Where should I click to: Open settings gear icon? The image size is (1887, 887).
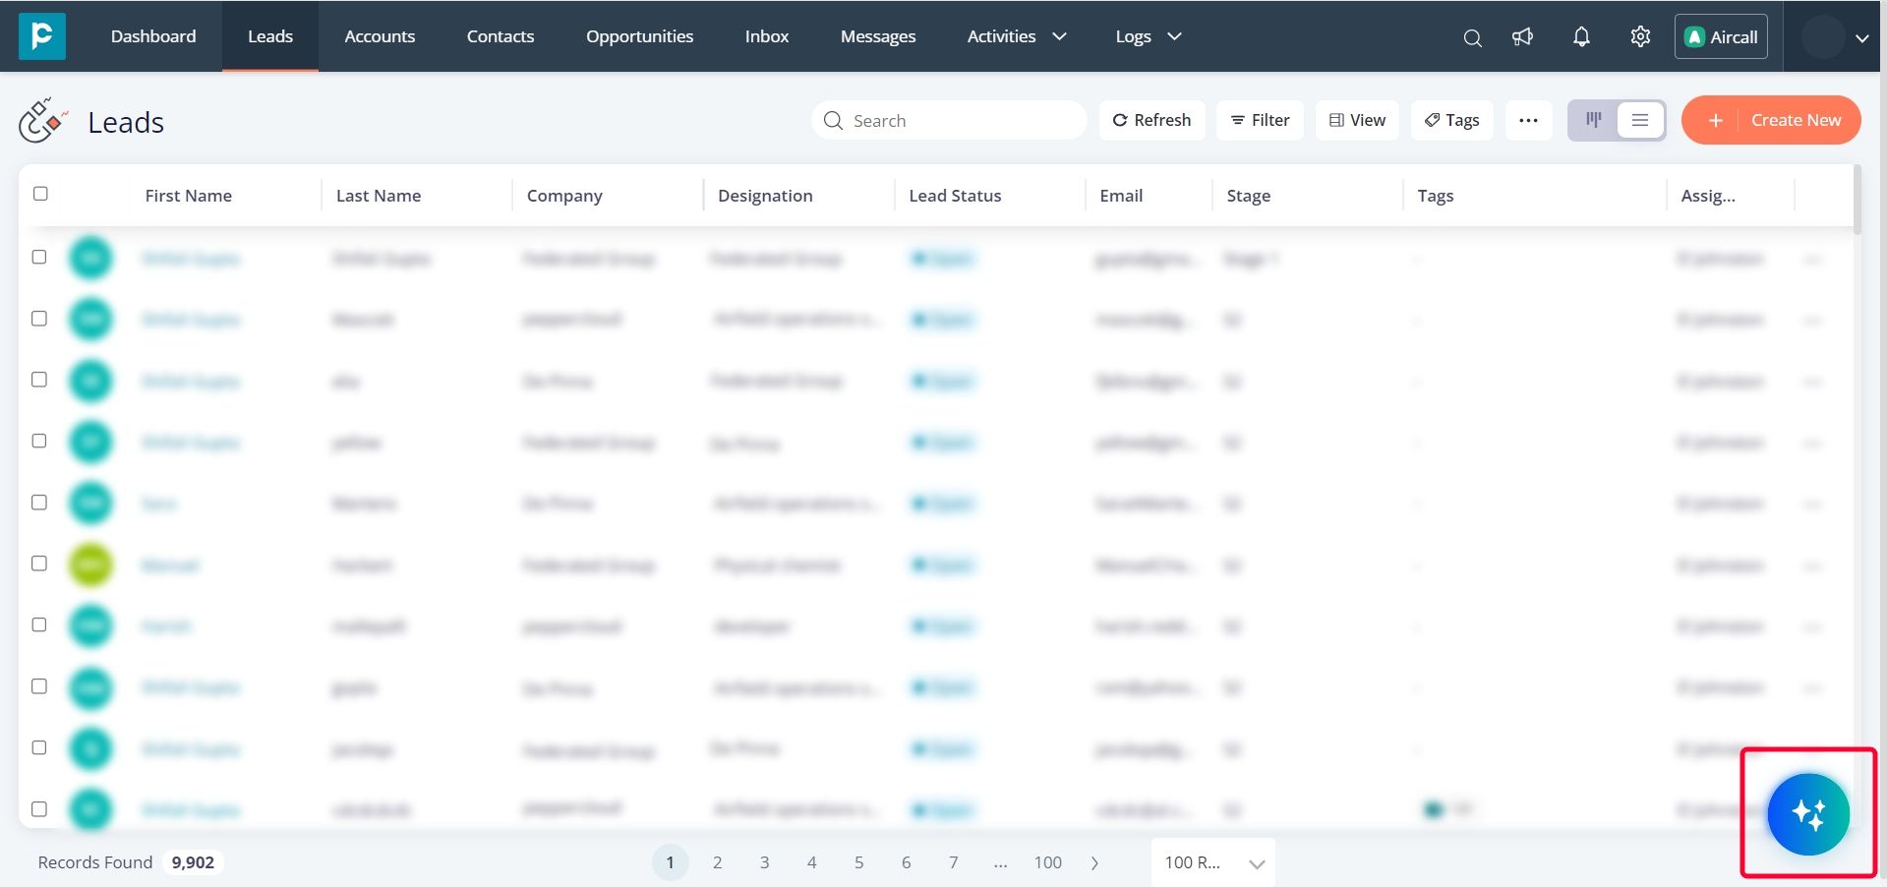click(1640, 36)
